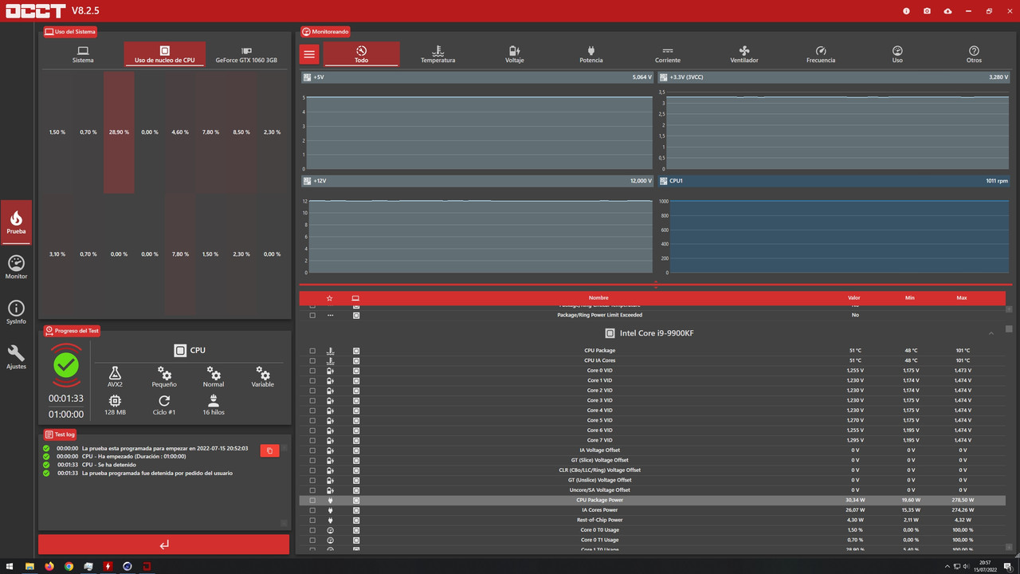
Task: Click the info icon in title bar
Action: (x=906, y=11)
